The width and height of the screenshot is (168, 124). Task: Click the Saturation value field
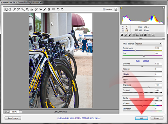point(158,109)
